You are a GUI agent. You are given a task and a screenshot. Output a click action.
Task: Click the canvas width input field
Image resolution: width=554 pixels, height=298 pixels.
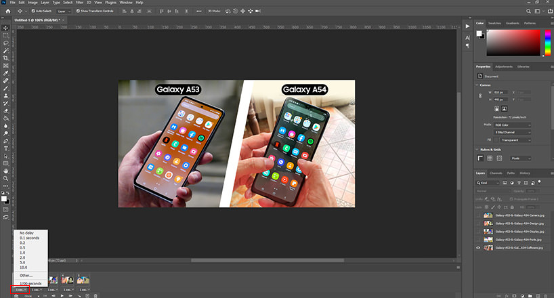tap(500, 92)
